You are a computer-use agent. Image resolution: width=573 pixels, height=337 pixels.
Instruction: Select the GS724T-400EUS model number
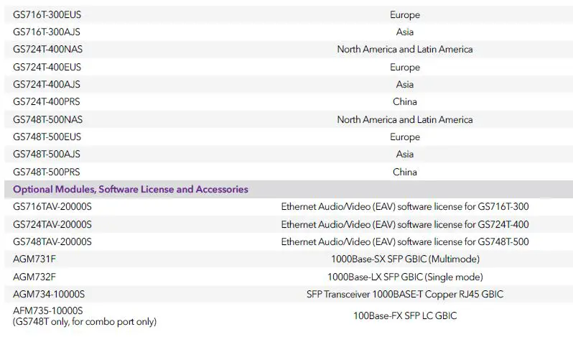click(47, 67)
